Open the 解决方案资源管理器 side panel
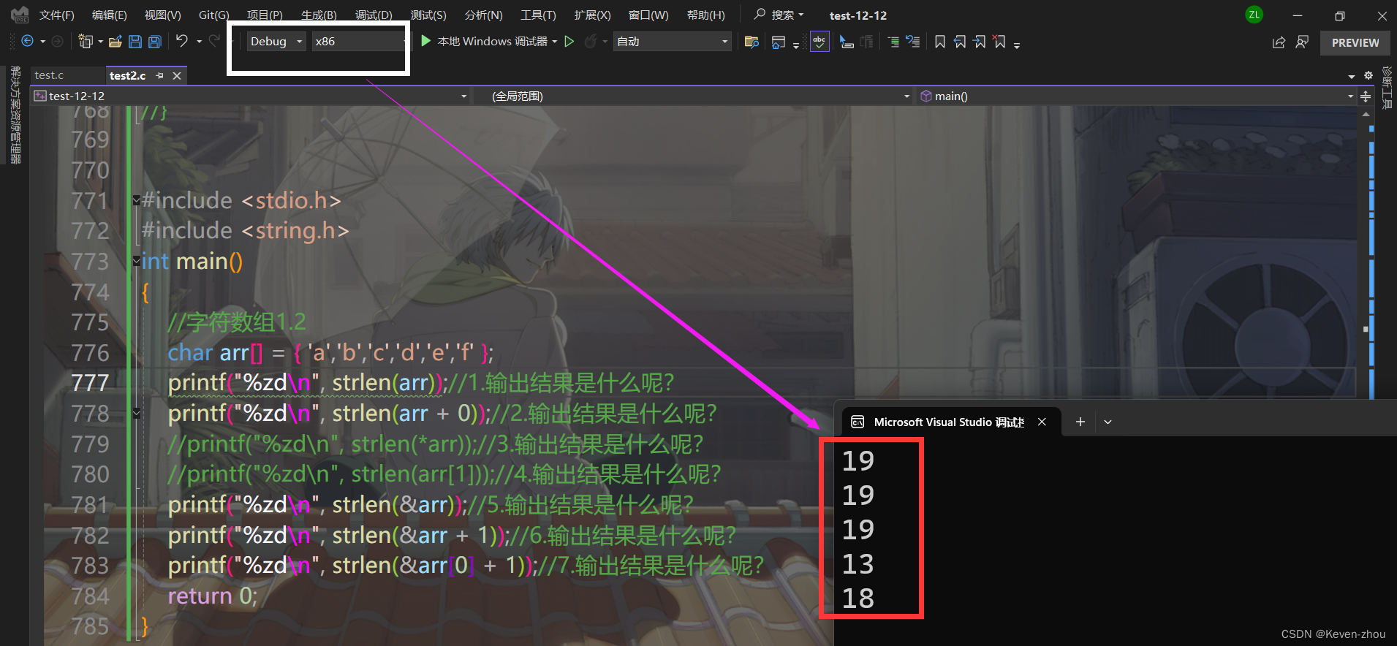 15,115
